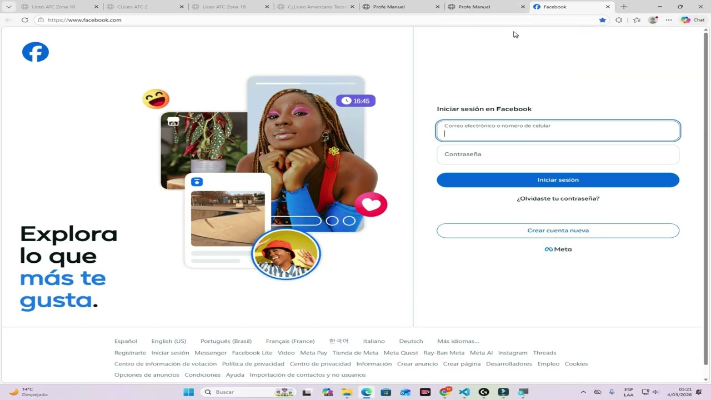Open the browser profile avatar

(x=653, y=20)
